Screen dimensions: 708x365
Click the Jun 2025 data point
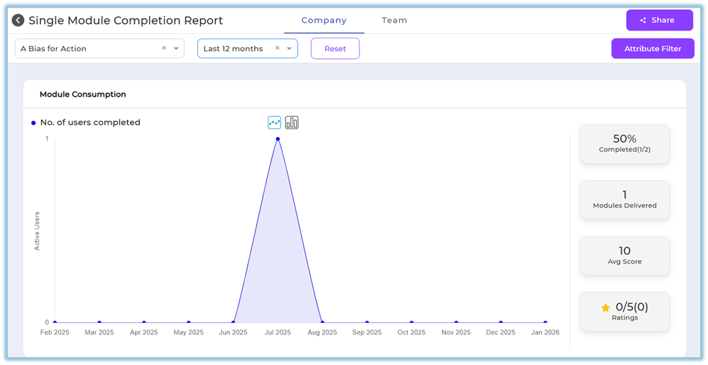coord(233,322)
